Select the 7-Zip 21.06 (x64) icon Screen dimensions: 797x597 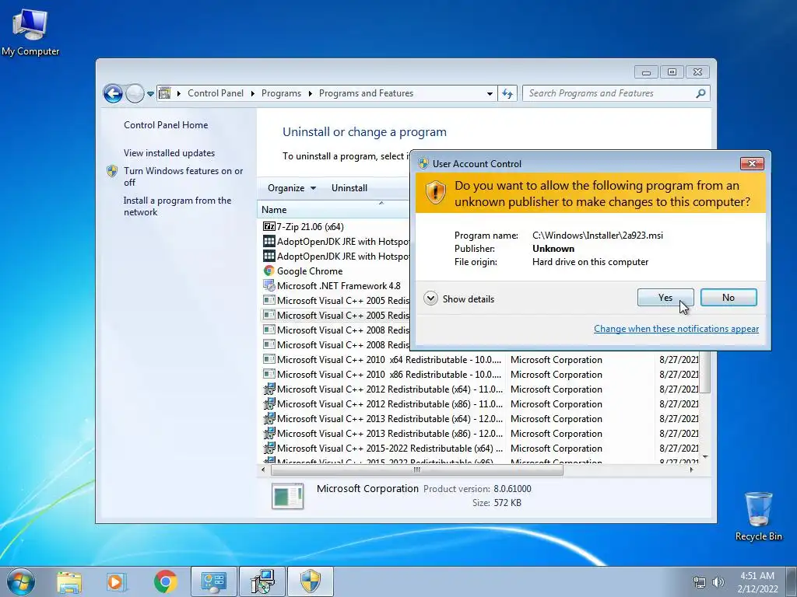(x=269, y=226)
